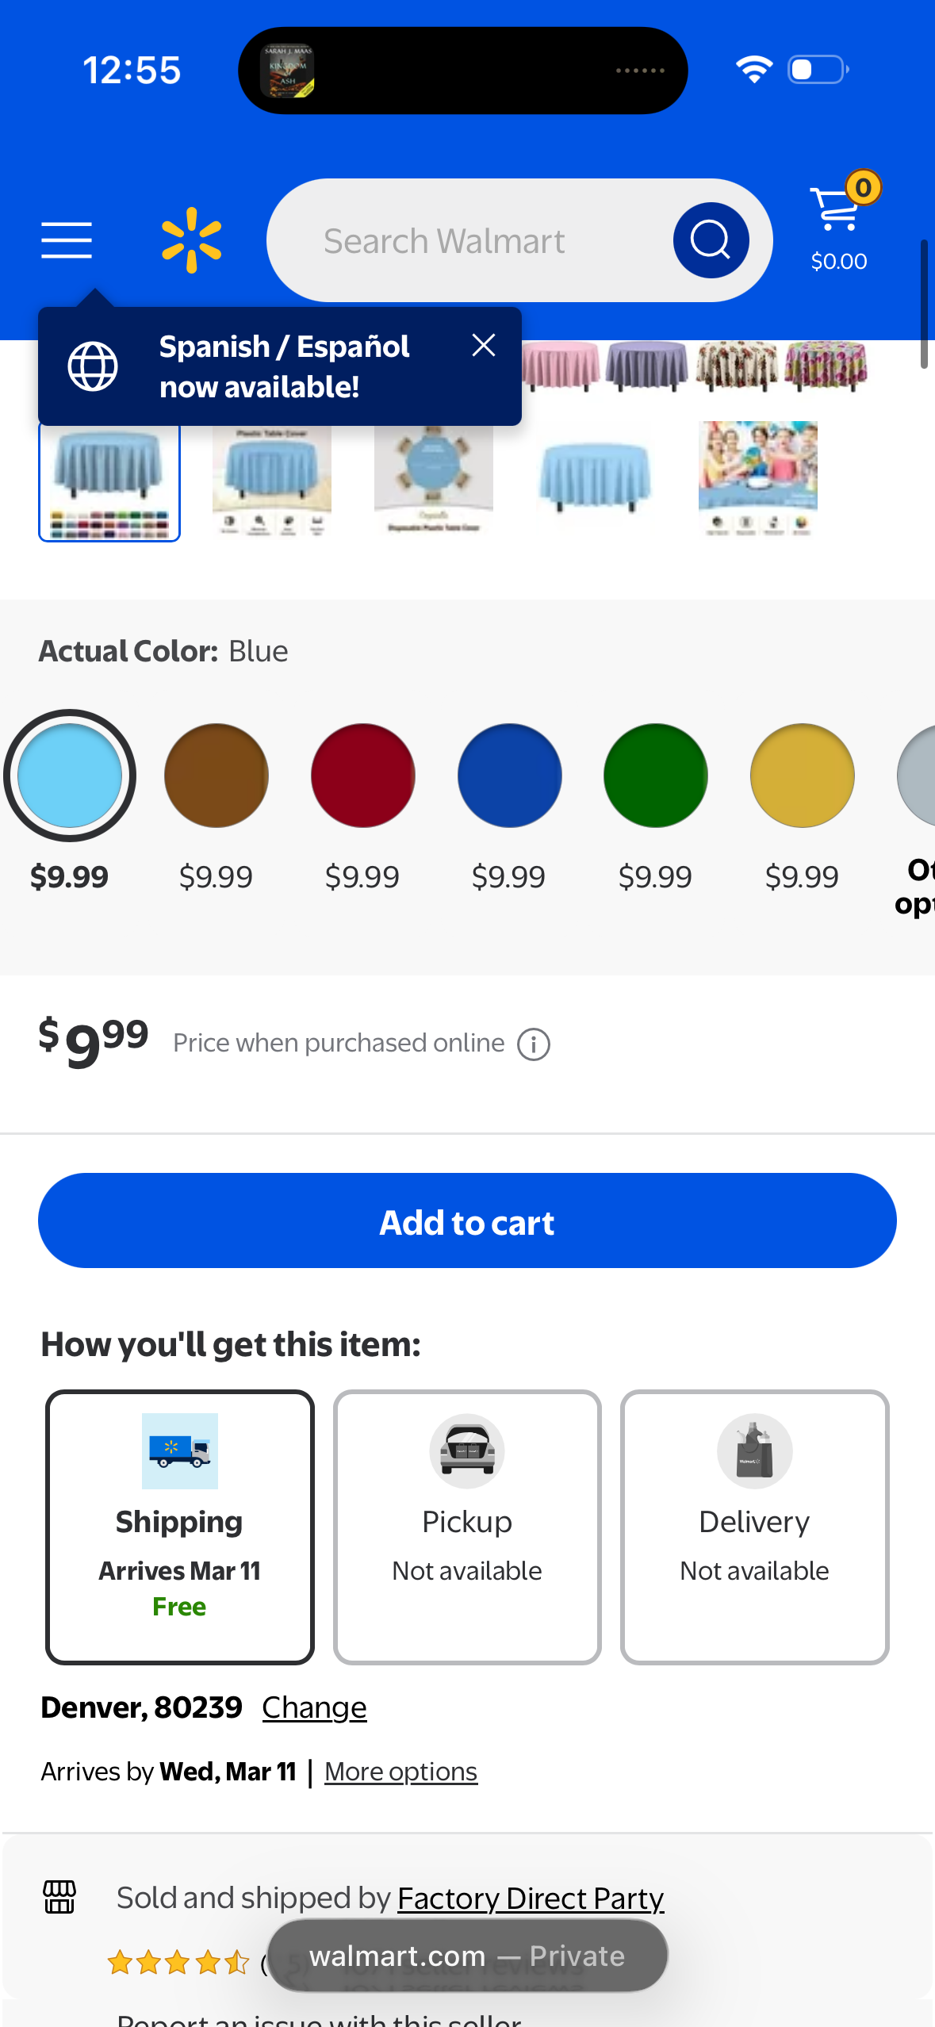Choose the Pickup fulfillment option
This screenshot has width=935, height=2027.
[467, 1527]
